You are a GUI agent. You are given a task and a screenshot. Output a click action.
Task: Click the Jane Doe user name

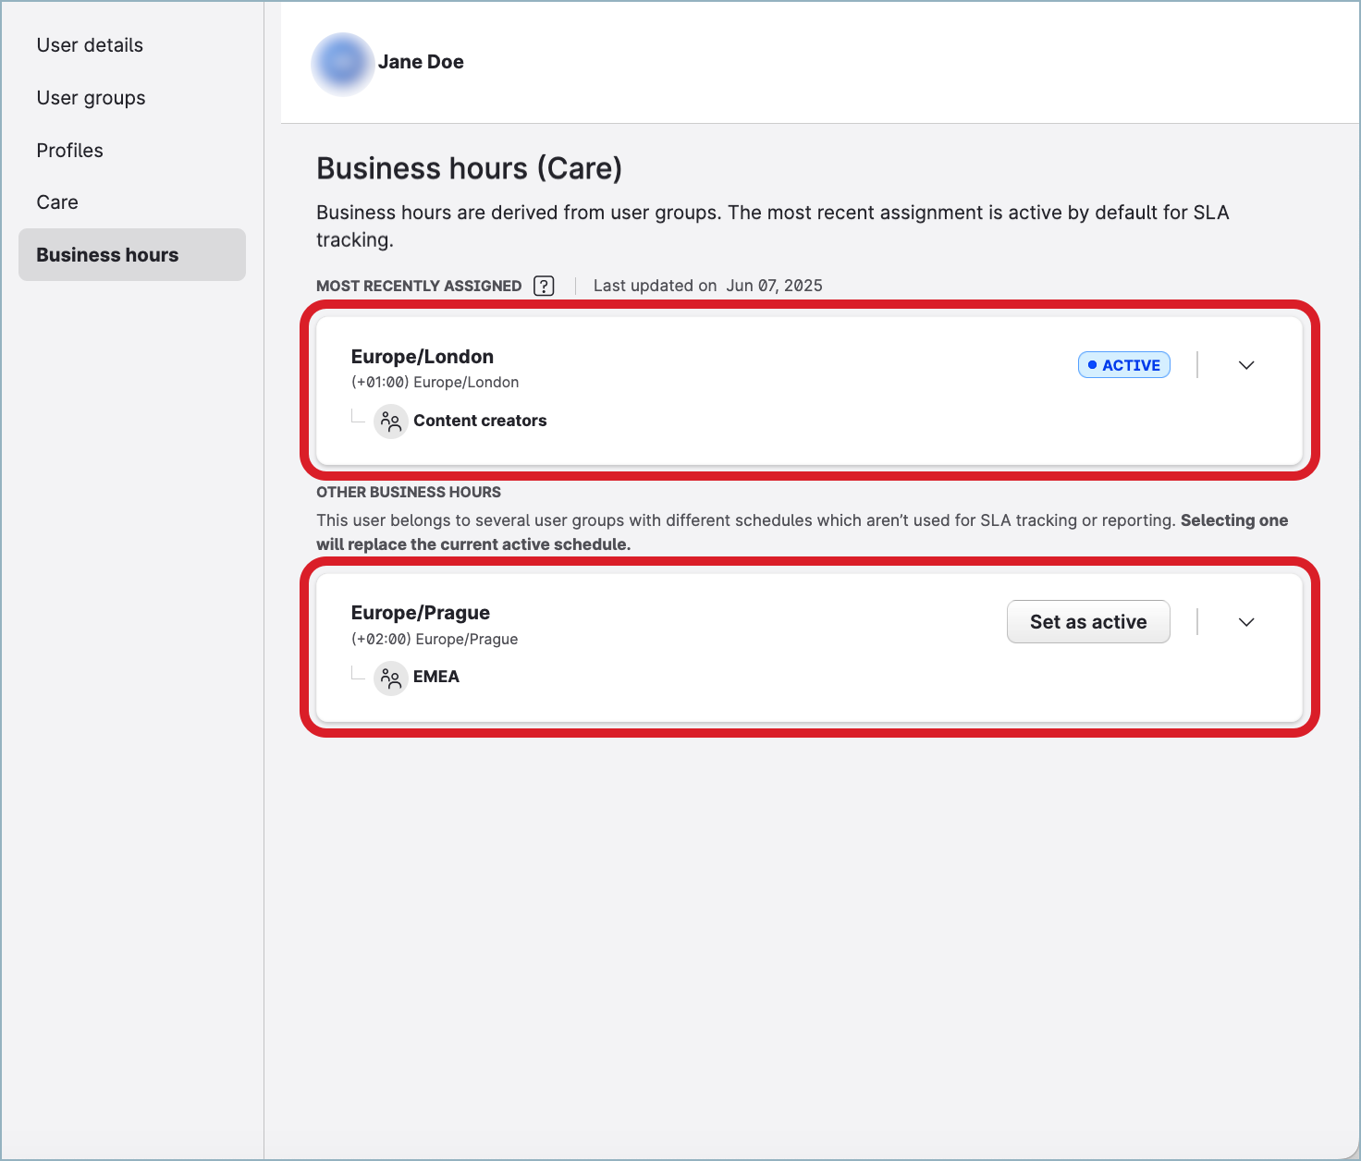pos(421,62)
